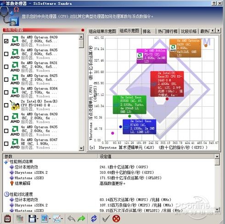Open dropdown arrow beside the line graph icon

[x=62, y=219]
